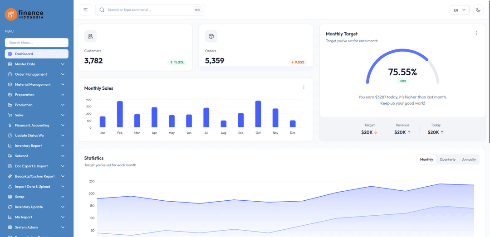Click the Today $20K value
The image size is (490, 237).
coord(433,132)
